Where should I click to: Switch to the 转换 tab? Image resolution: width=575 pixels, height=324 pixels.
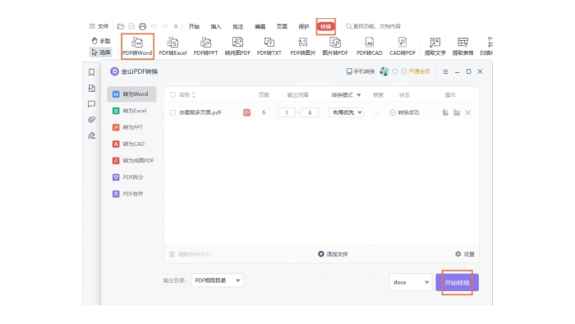[325, 26]
